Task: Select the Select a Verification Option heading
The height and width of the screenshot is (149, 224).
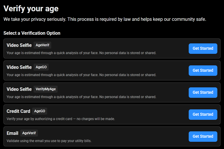Action: pos(32,33)
